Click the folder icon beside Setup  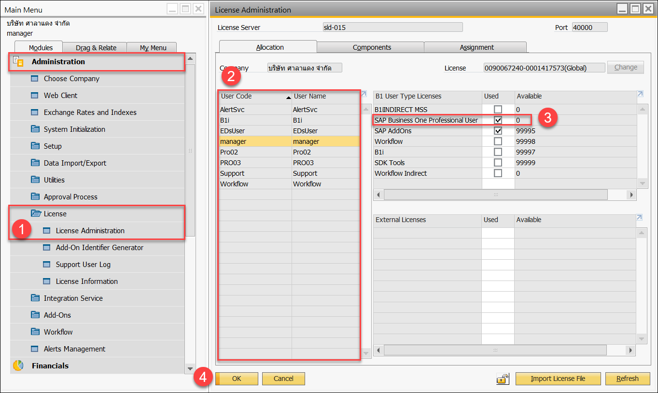(x=35, y=146)
